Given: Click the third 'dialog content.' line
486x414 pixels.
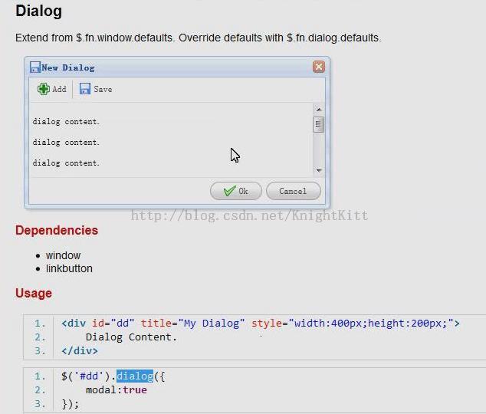Looking at the screenshot, I should point(66,163).
